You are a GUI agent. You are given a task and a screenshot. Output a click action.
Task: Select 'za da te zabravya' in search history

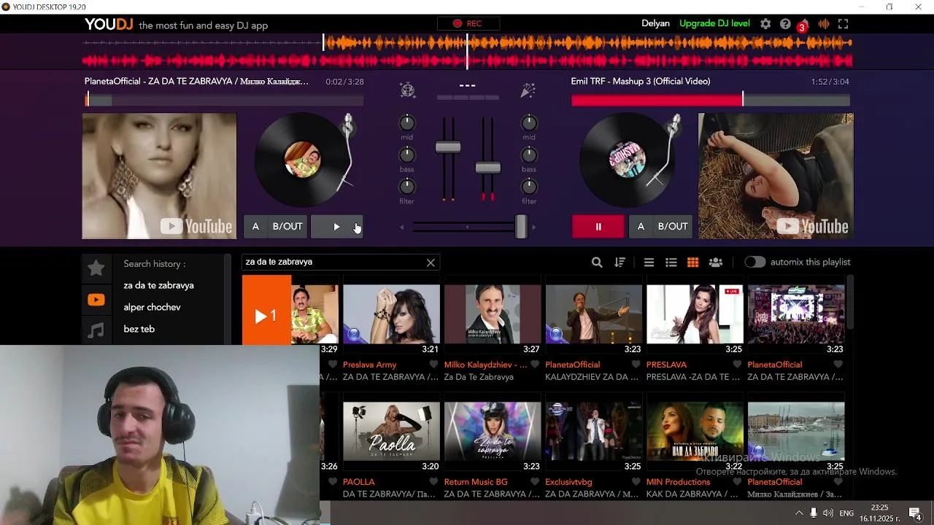tap(158, 286)
